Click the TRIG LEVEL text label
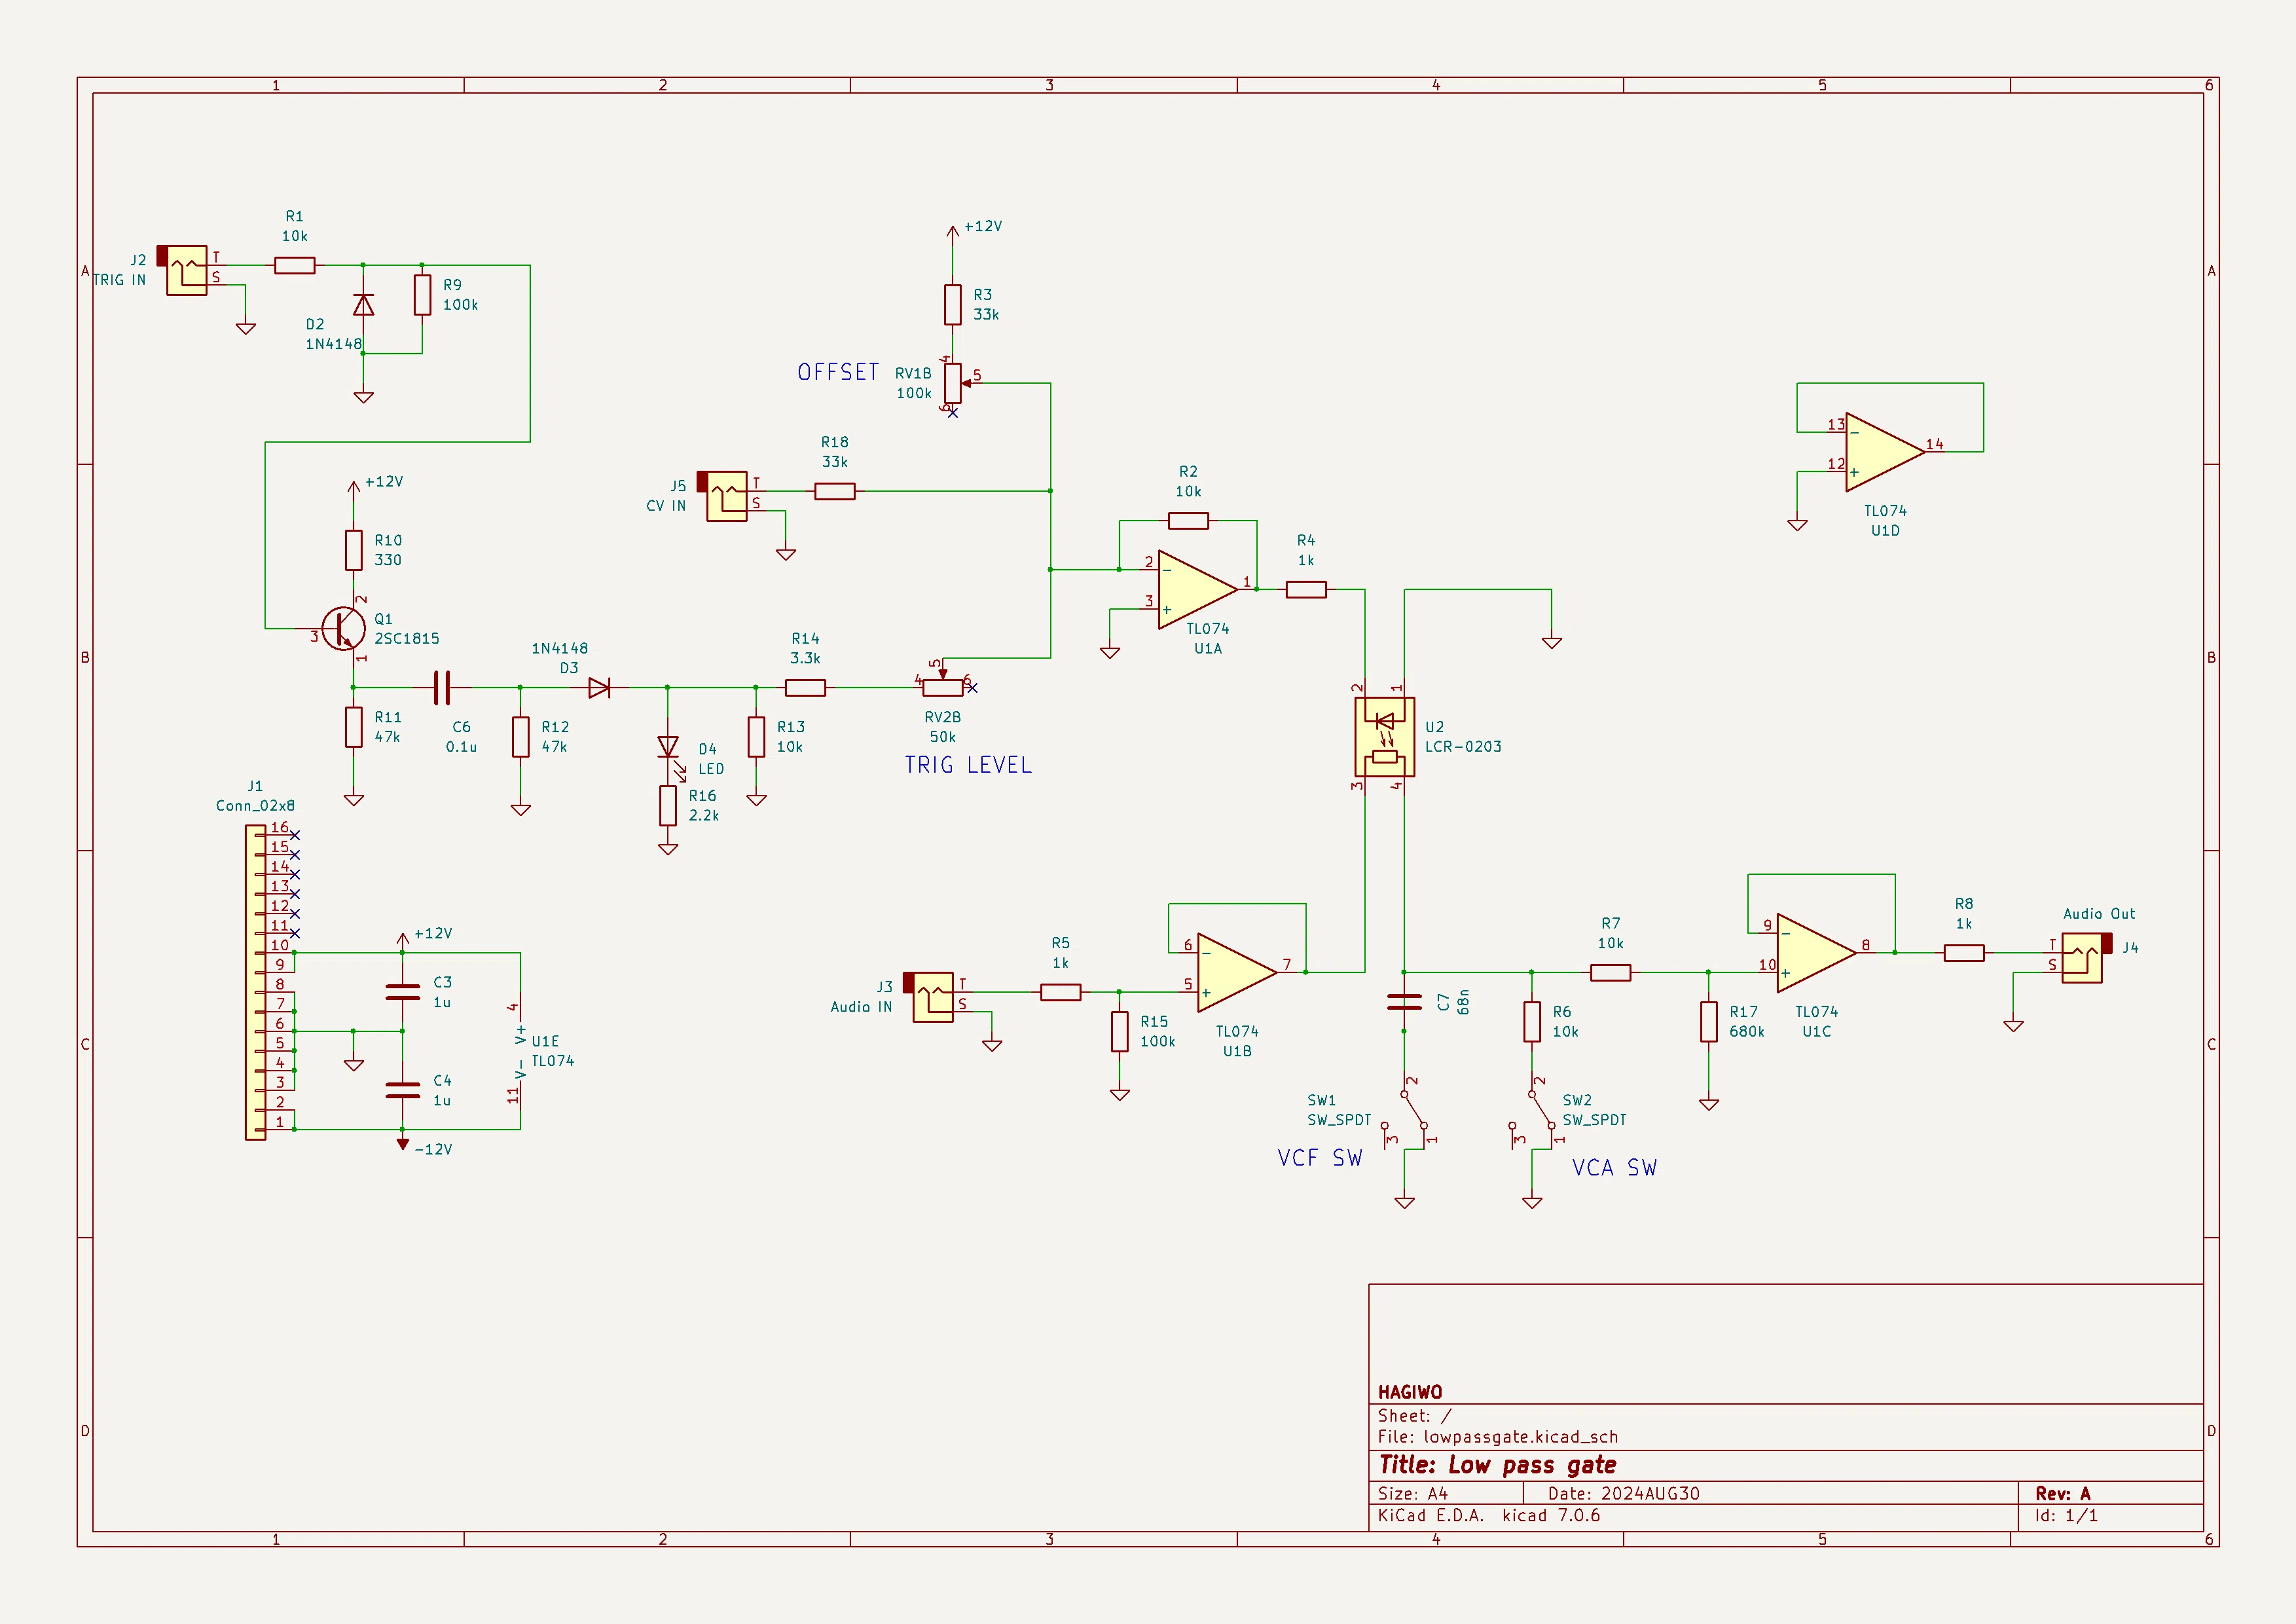Viewport: 2296px width, 1624px height. [968, 765]
